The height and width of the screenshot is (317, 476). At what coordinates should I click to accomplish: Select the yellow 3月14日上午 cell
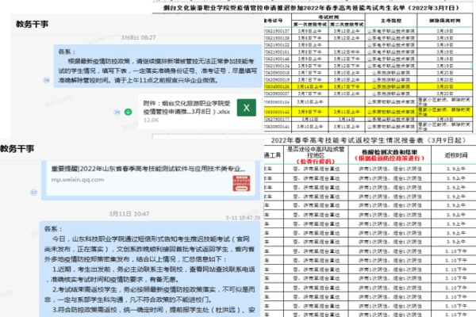pos(310,86)
